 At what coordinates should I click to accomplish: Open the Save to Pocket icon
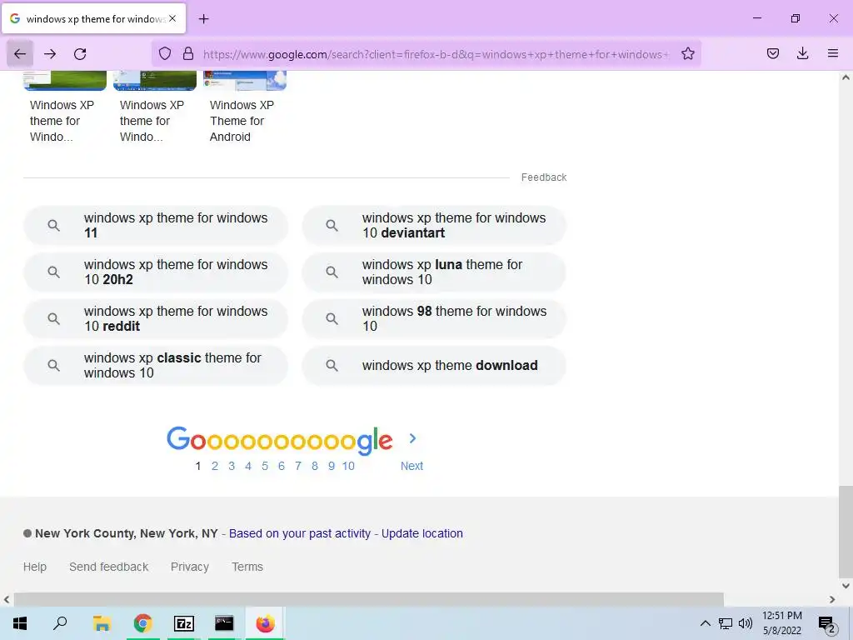pyautogui.click(x=772, y=53)
